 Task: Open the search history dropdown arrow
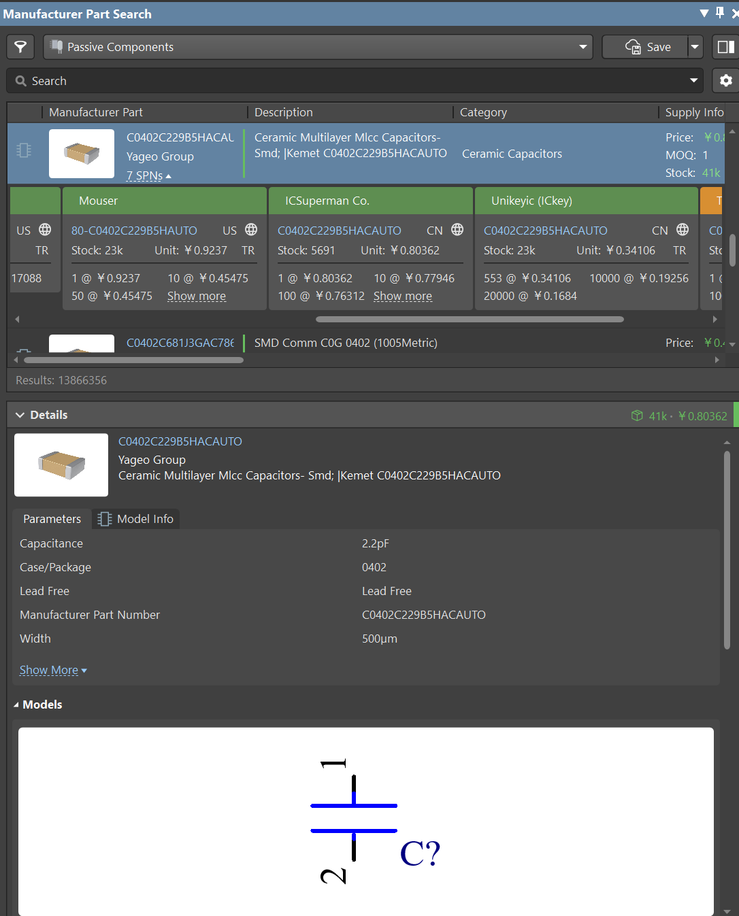pyautogui.click(x=693, y=80)
